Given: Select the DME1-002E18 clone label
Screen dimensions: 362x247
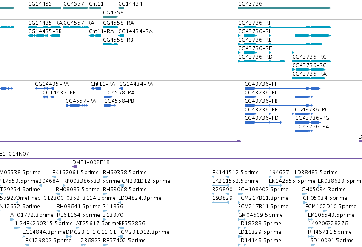Looking at the screenshot, I should click(91, 162).
